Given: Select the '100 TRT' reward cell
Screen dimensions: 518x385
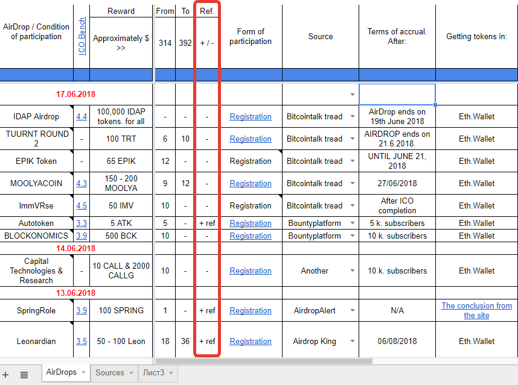Looking at the screenshot, I should click(x=121, y=139).
